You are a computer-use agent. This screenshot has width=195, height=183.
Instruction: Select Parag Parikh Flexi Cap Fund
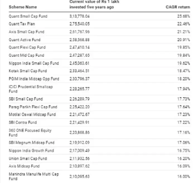tap(33, 107)
